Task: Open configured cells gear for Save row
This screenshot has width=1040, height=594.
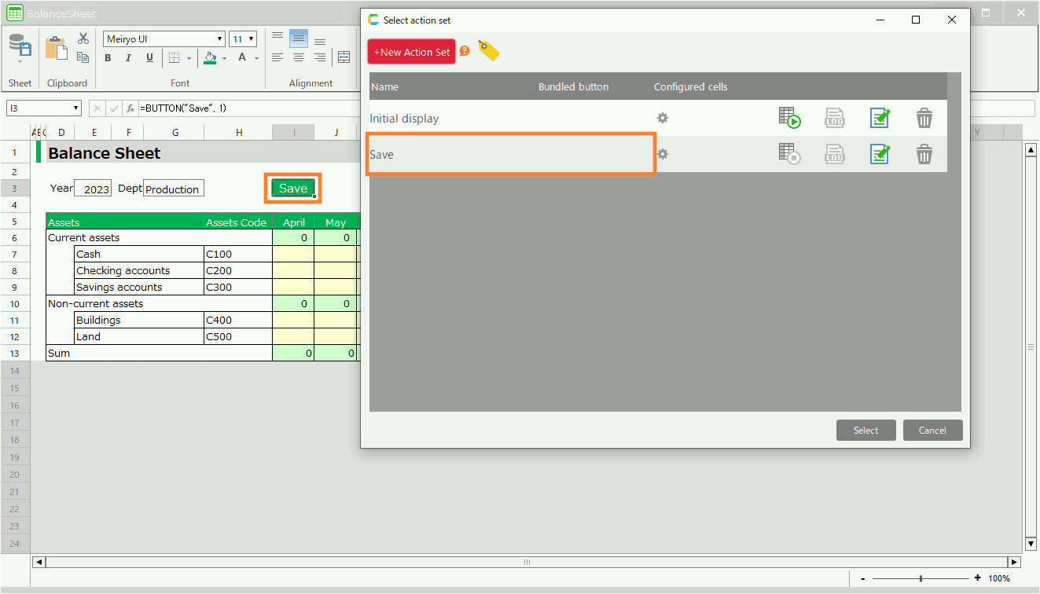Action: tap(663, 155)
